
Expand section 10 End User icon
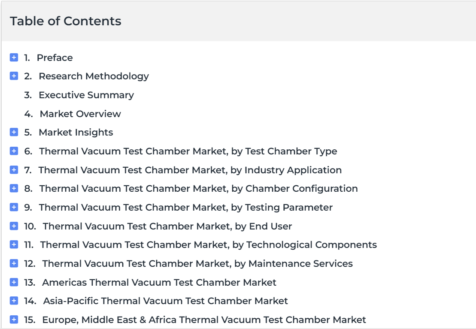[x=14, y=226]
